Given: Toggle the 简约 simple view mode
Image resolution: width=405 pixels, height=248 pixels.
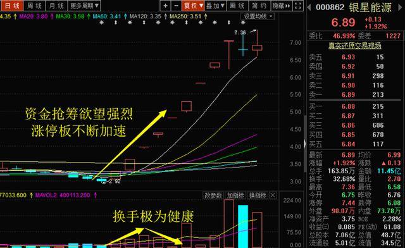Looking at the screenshot, I should pos(259,6).
